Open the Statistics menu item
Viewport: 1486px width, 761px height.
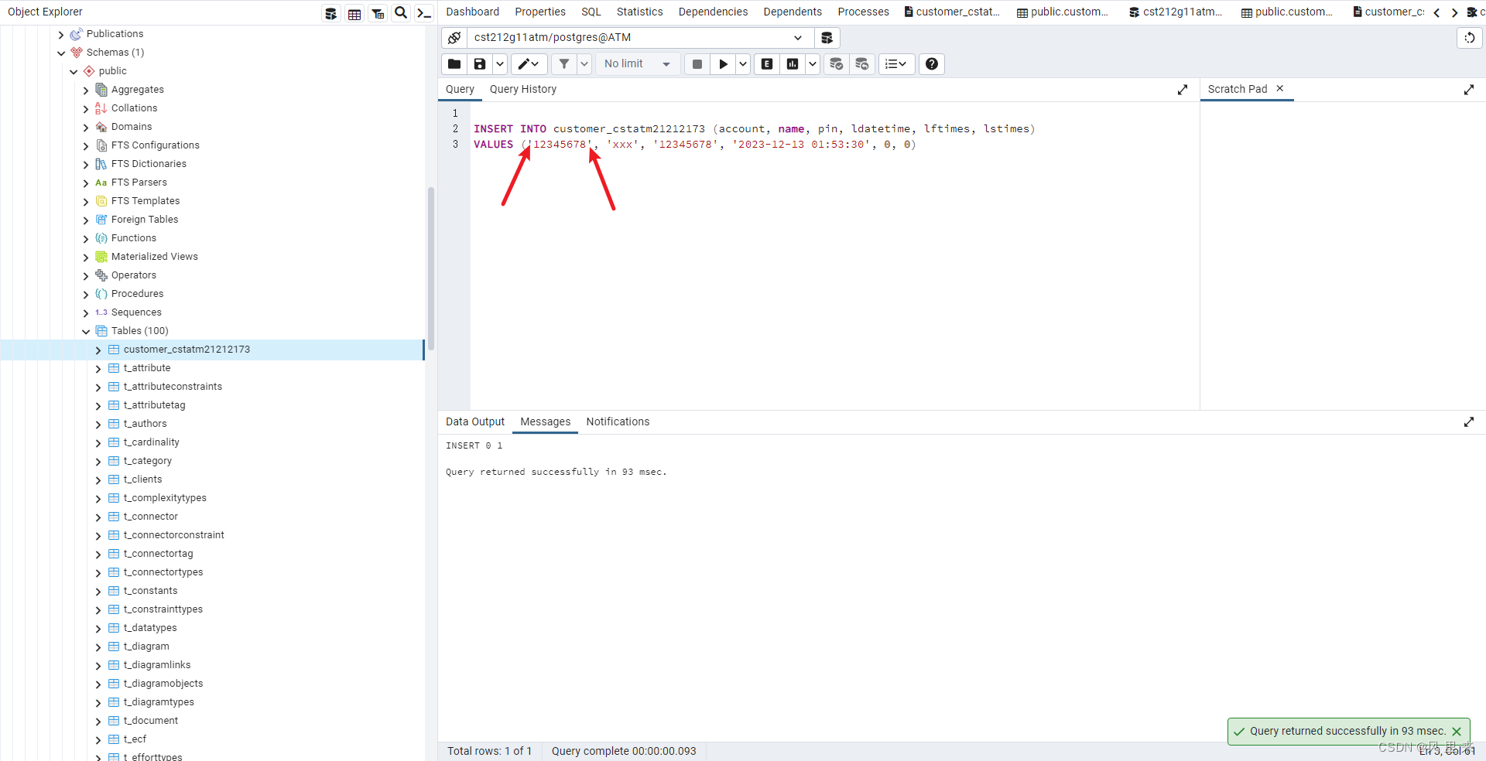639,11
